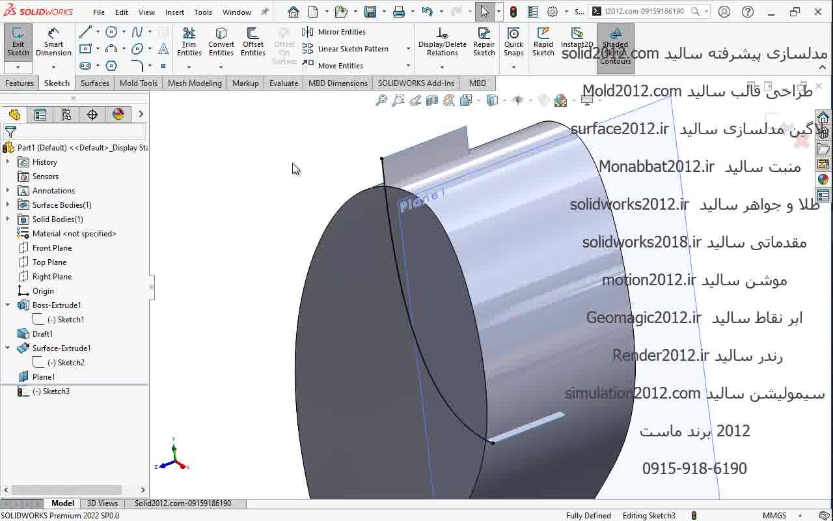Open the DisplayManager appearance tab

(118, 115)
